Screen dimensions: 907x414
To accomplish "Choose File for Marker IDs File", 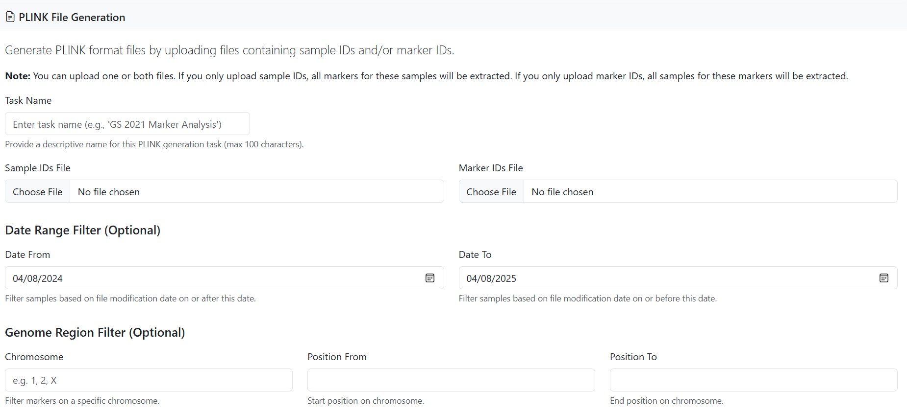I will tap(491, 191).
